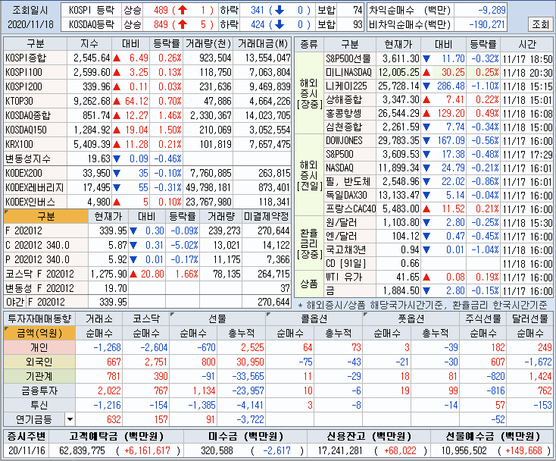Image resolution: width=556 pixels, height=461 pixels.
Task: Select the 투신 investor row label
Action: (39, 405)
